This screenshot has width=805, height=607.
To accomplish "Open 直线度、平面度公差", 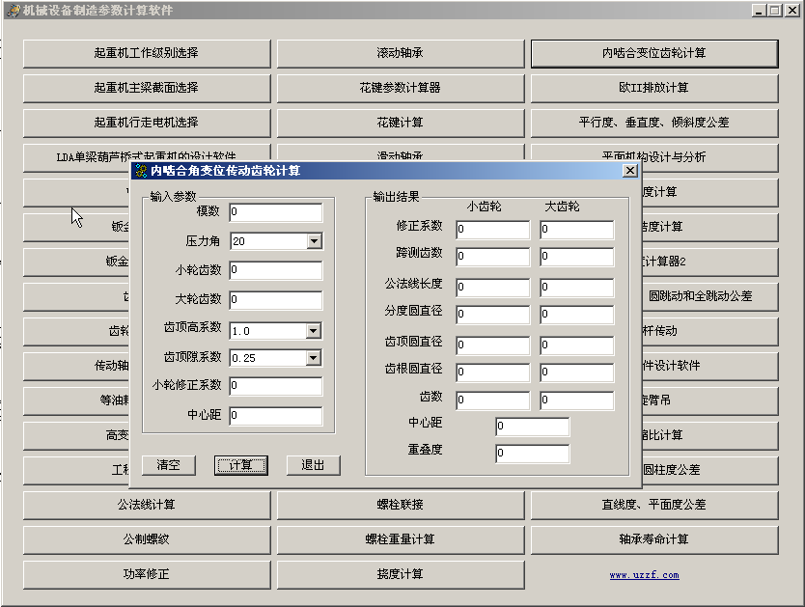I will [654, 505].
